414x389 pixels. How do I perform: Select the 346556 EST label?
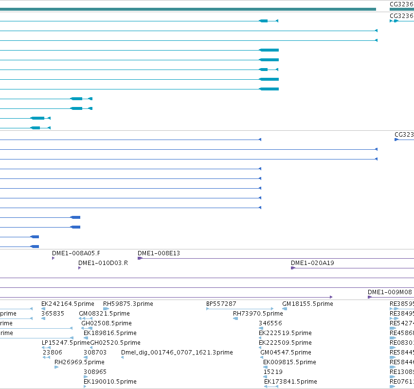click(270, 323)
